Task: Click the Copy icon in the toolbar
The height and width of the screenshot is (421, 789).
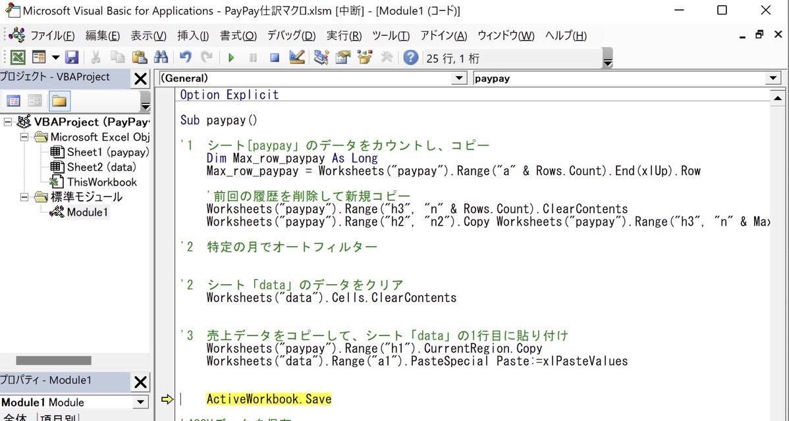Action: click(x=117, y=57)
